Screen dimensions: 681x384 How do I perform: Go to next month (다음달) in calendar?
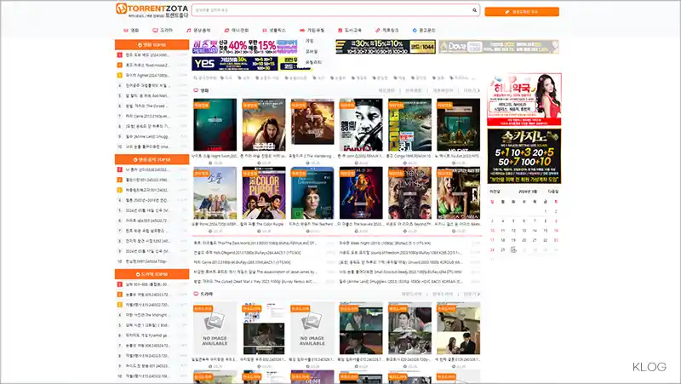coord(552,192)
